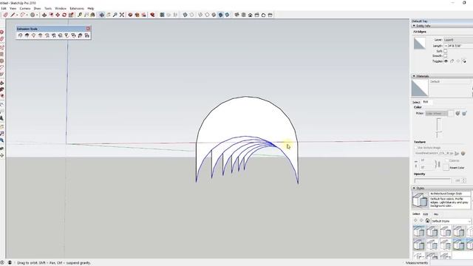Open the Help menu
This screenshot has width=473, height=266.
(90, 8)
